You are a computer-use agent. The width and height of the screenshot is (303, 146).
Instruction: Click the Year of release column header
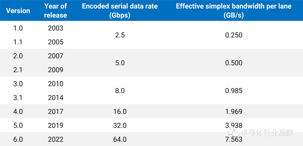coord(56,11)
